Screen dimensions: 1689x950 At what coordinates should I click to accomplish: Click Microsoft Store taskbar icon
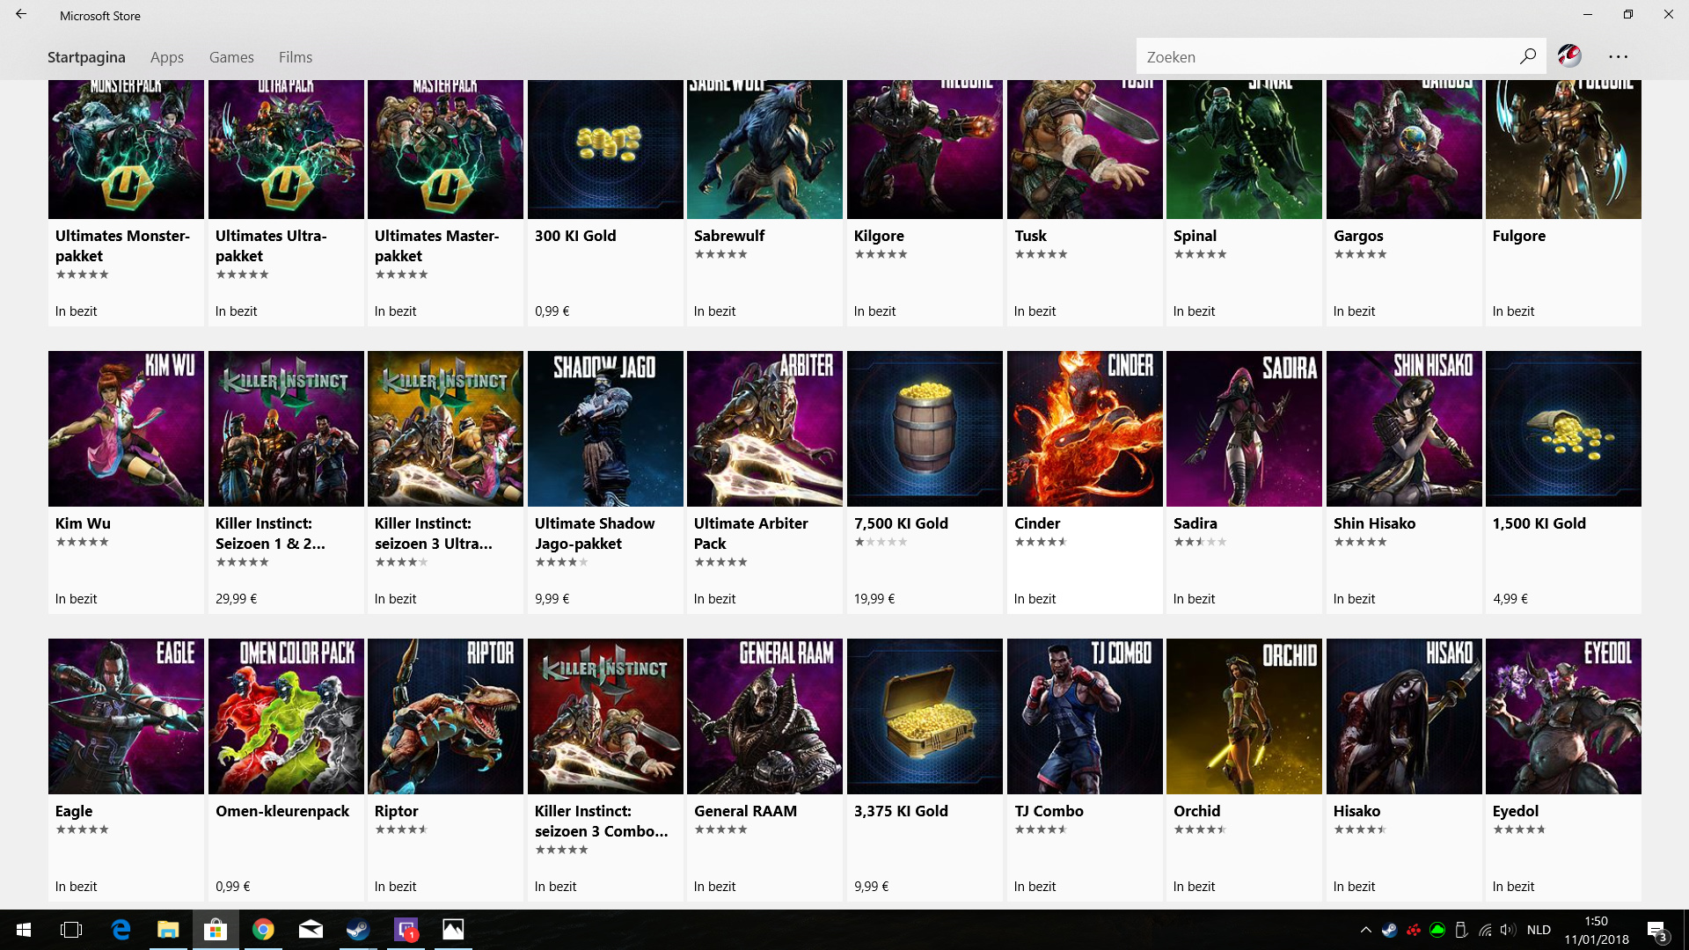216,930
